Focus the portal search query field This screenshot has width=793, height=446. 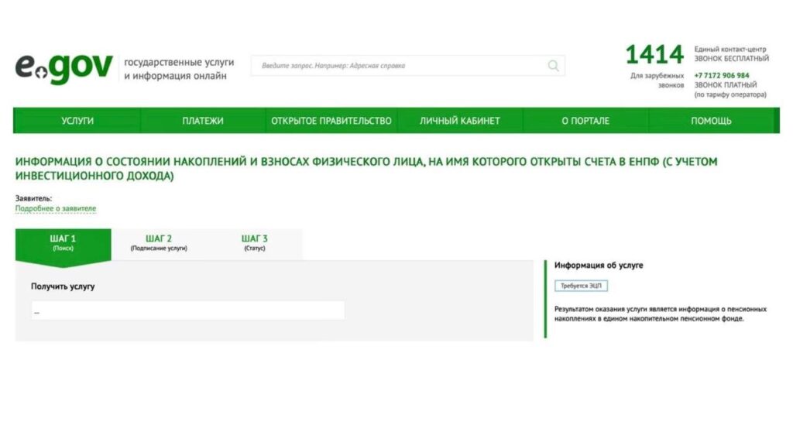407,66
